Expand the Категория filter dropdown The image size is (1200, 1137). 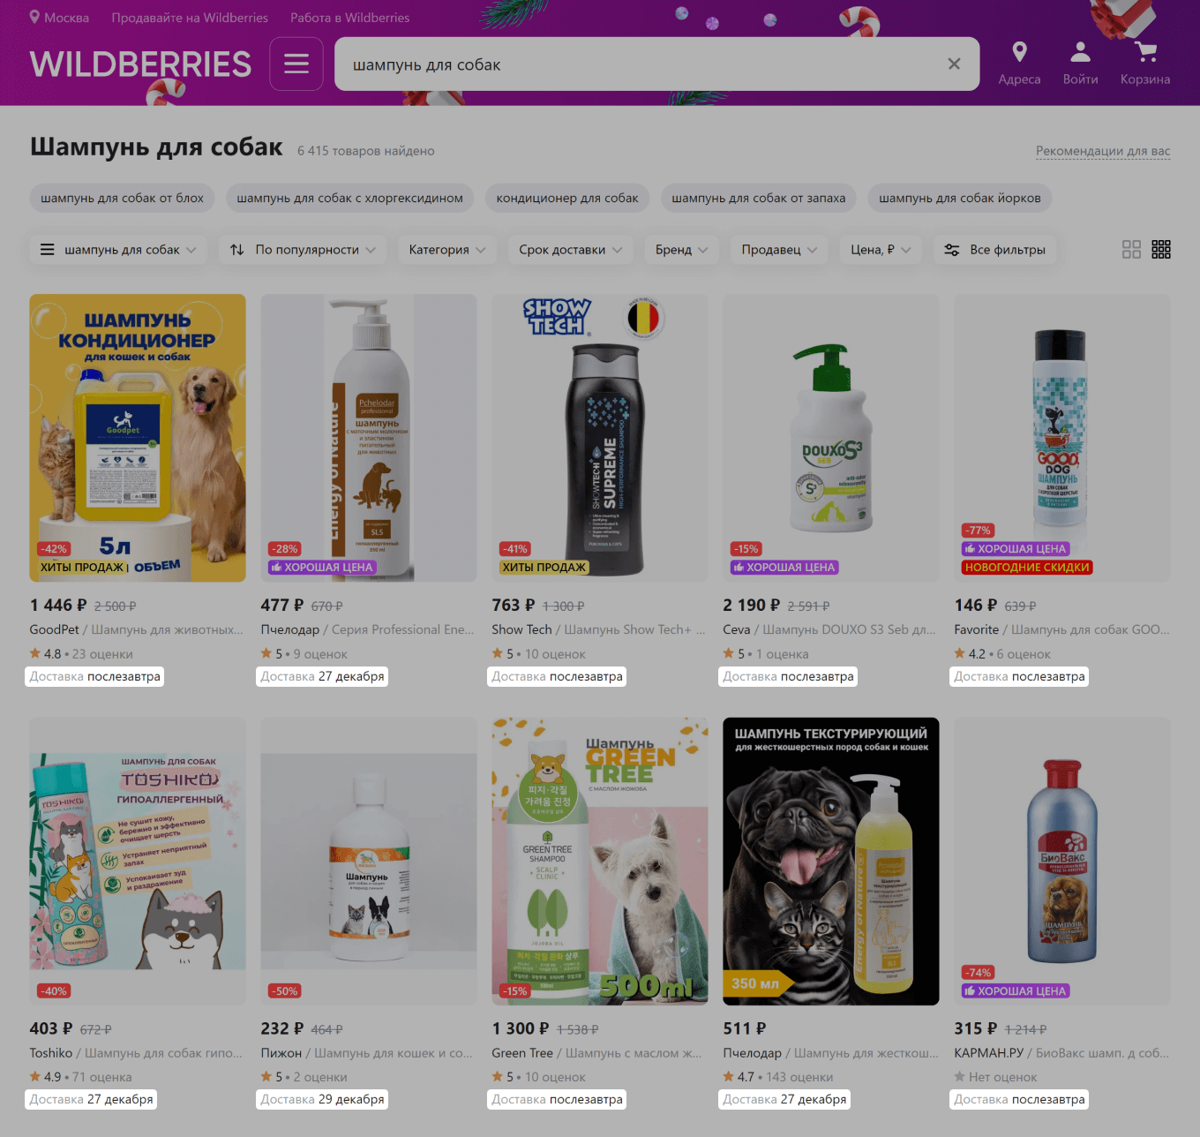447,250
